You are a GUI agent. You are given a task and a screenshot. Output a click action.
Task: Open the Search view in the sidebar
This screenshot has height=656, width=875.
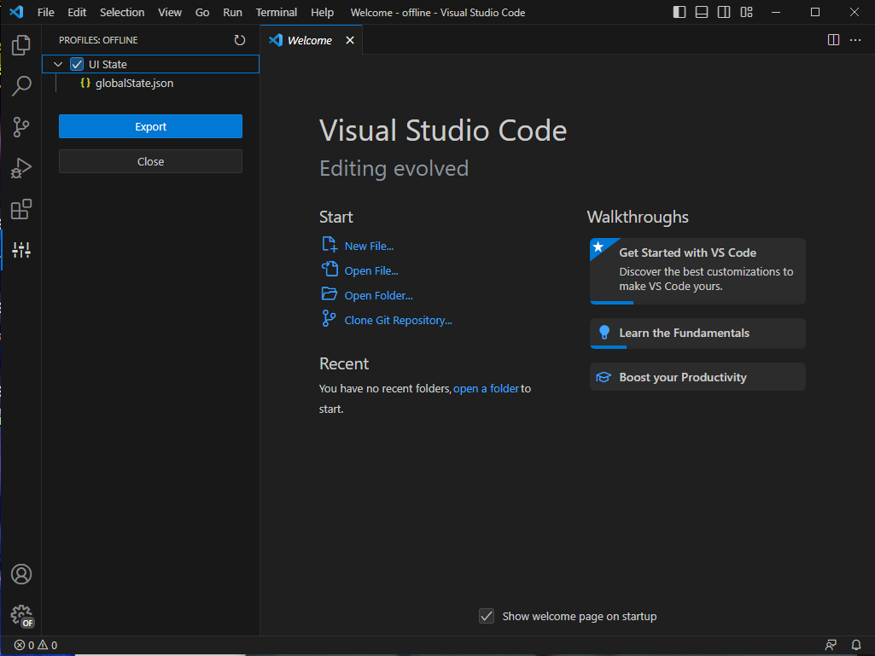20,85
